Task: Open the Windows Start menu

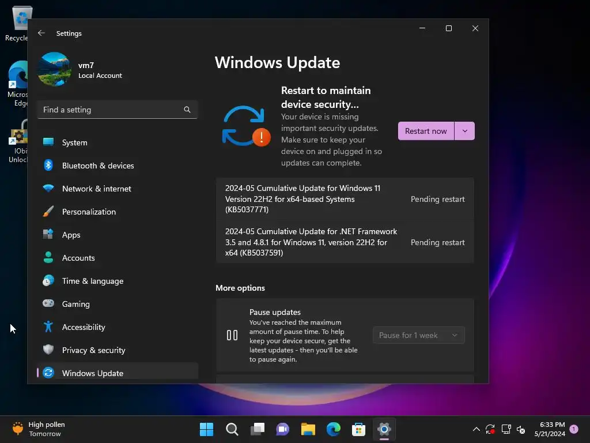Action: [x=206, y=429]
